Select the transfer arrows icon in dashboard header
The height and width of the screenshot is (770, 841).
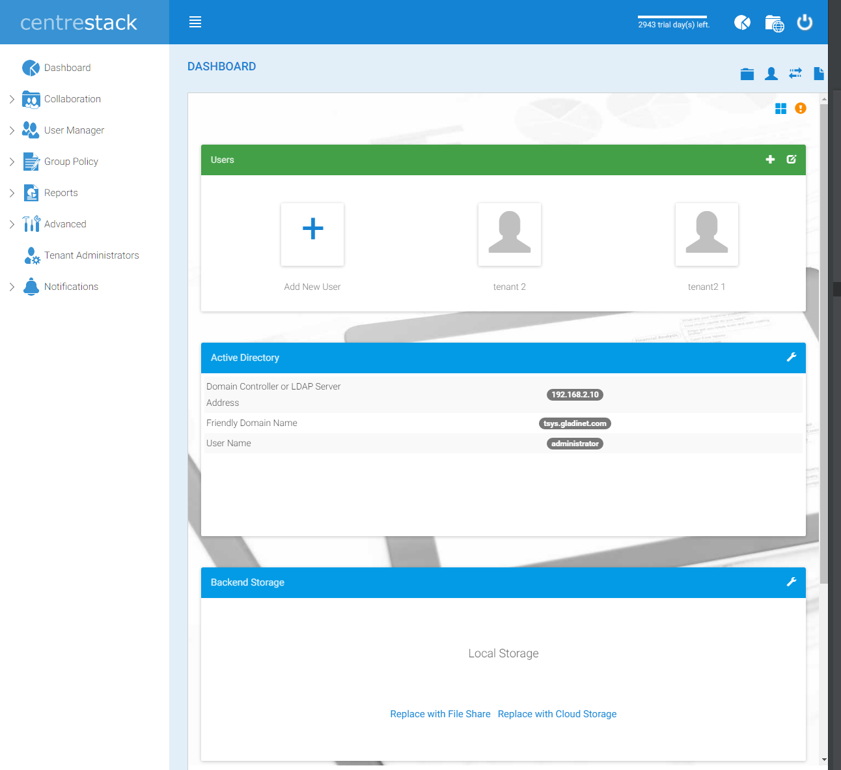tap(795, 74)
